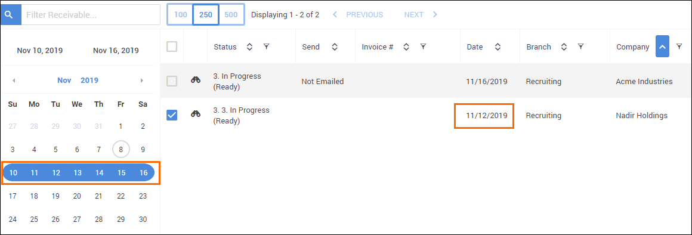Viewport: 692px width, 235px height.
Task: Click the Branch column filter funnel icon
Action: tap(581, 47)
